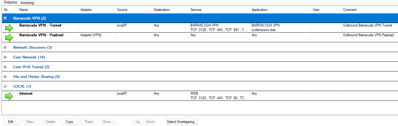This screenshot has height=126, width=398.
Task: Click Core IPv6 Tunnel (2) group label
Action: coord(31,67)
